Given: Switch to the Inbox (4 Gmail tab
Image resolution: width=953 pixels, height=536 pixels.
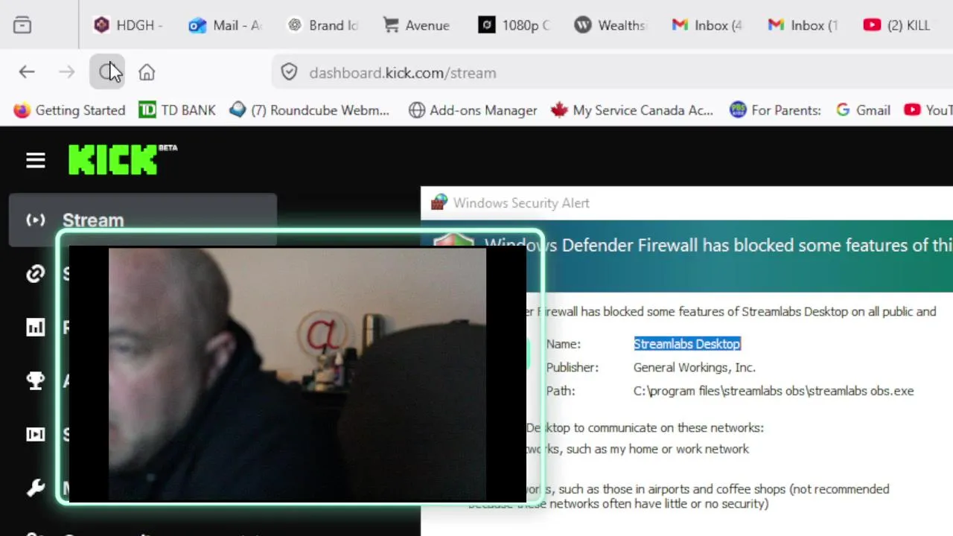Looking at the screenshot, I should click(707, 25).
